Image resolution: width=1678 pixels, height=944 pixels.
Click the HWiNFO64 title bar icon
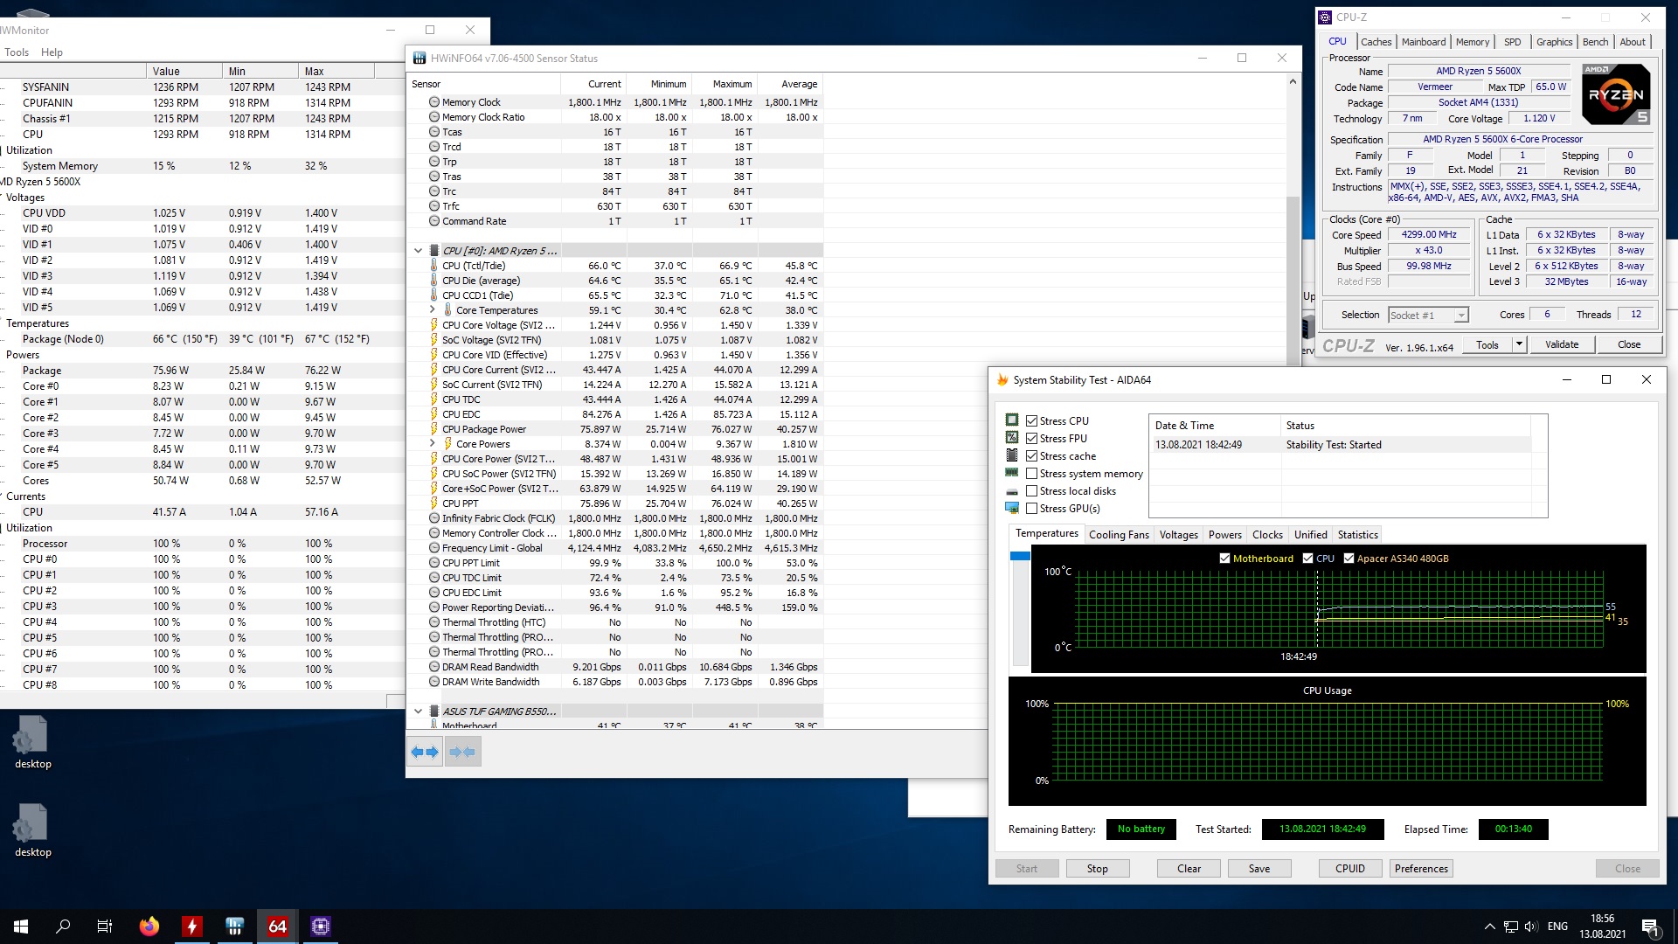coord(419,59)
